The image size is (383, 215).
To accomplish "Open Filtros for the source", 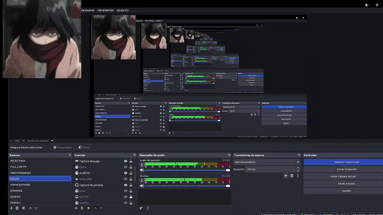I will click(84, 147).
